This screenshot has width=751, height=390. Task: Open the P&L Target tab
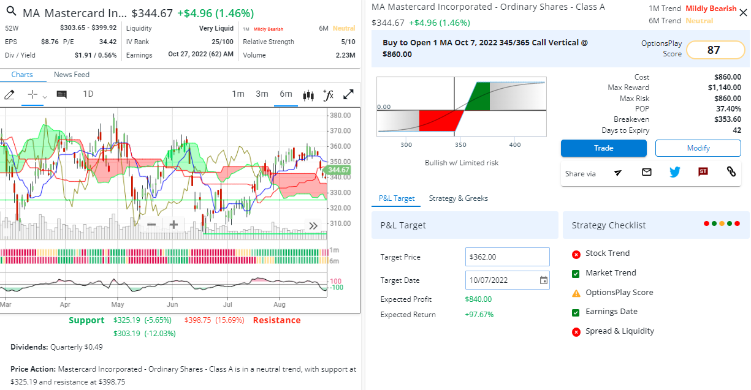(397, 198)
